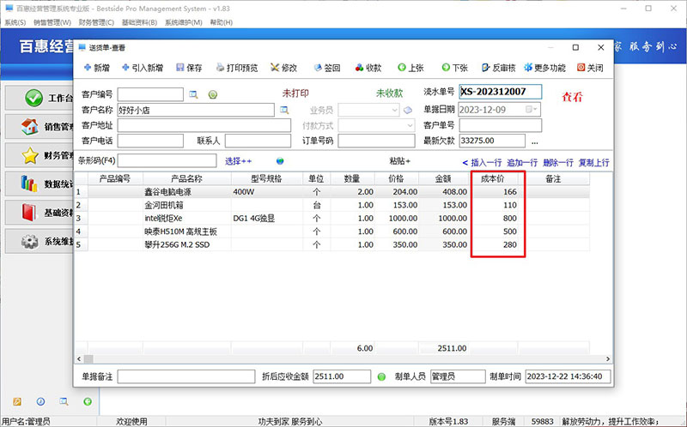Open the 更多功能 more functions menu
Image resolution: width=687 pixels, height=427 pixels.
545,68
